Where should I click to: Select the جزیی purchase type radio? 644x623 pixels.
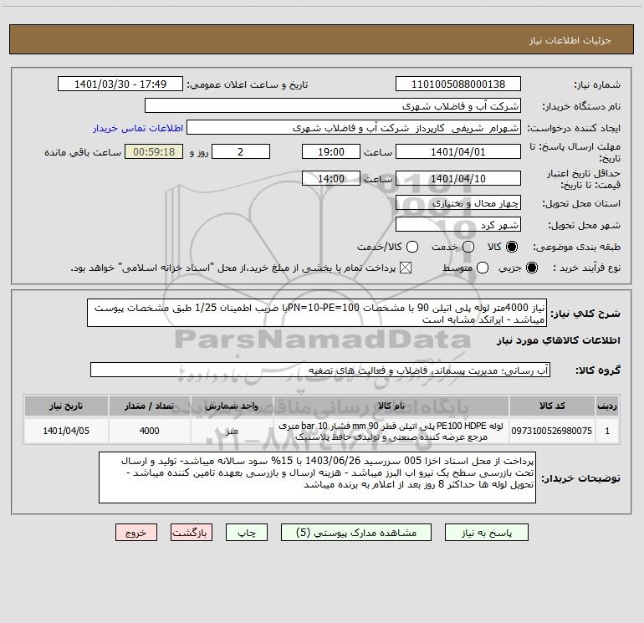[532, 268]
